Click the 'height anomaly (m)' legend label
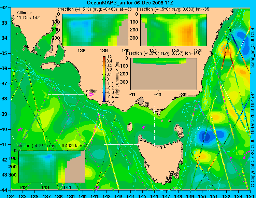Screen dimensions: 256x198 [x=117, y=80]
